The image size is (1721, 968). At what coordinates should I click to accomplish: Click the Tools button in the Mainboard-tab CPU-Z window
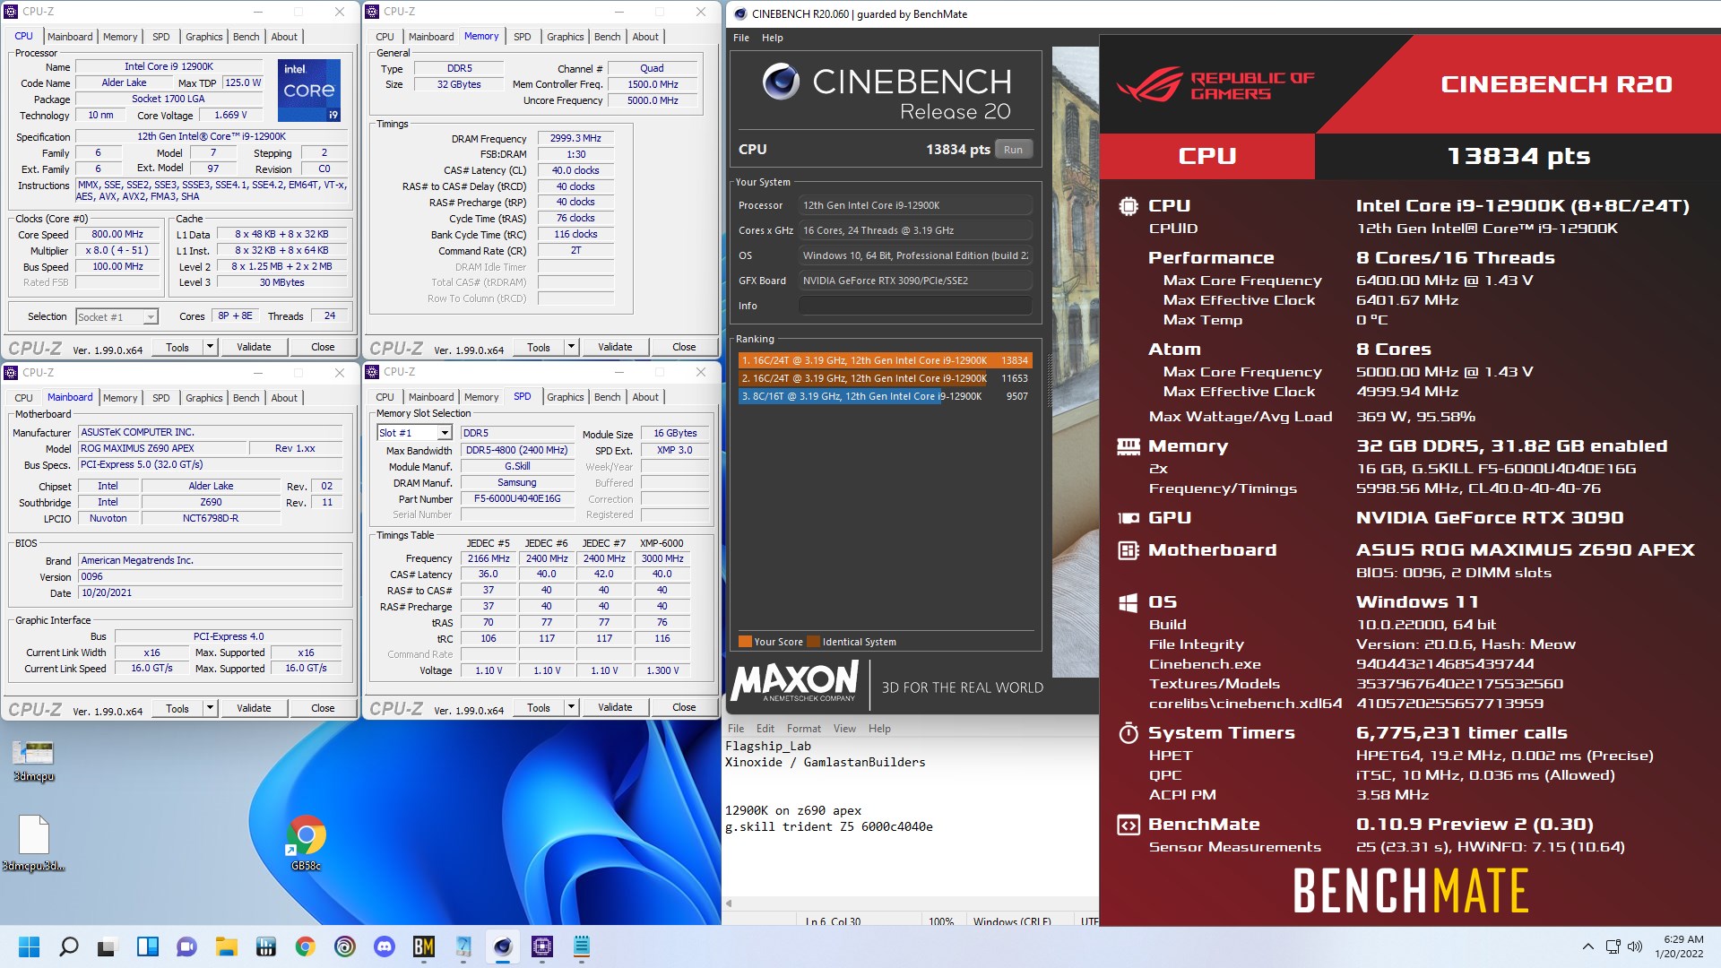(177, 708)
